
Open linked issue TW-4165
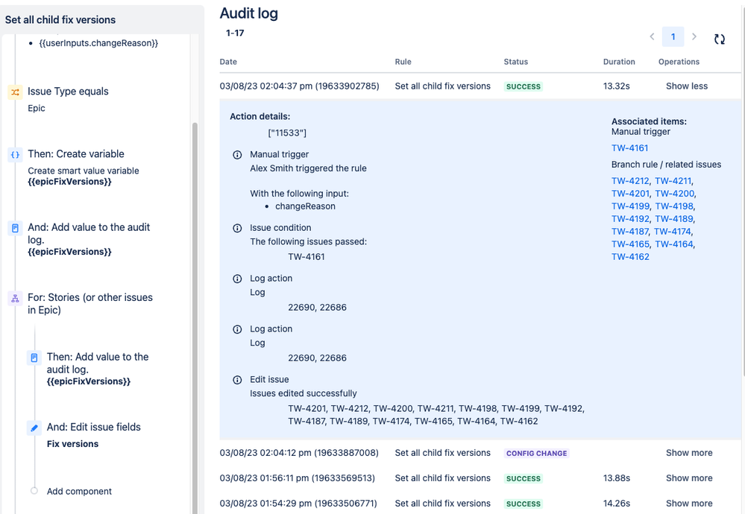tap(630, 244)
